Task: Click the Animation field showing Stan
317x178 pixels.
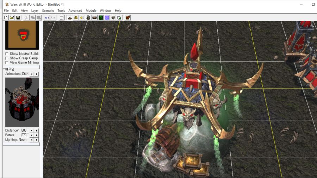Action: click(25, 74)
